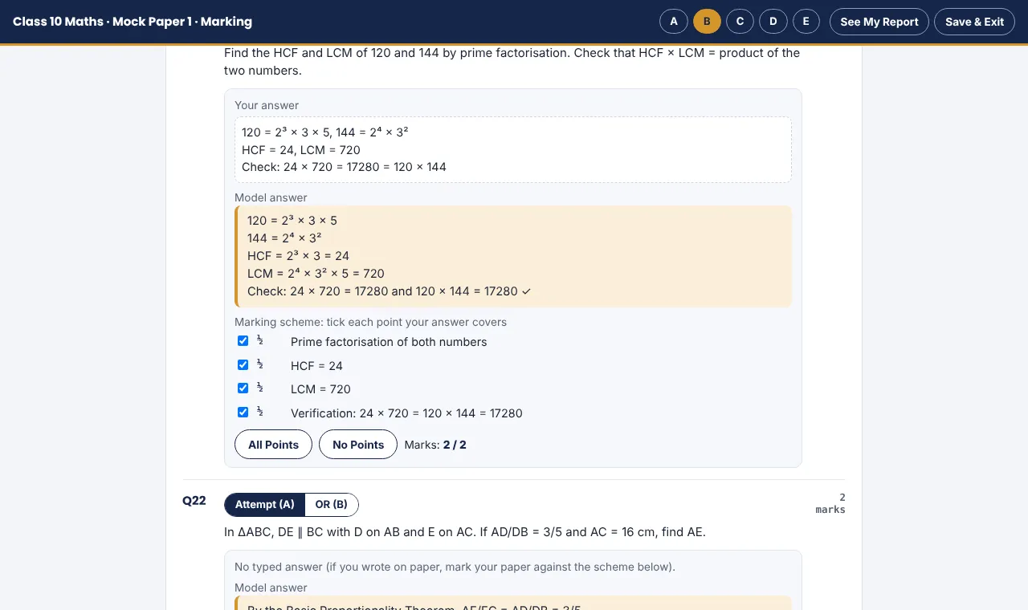
Task: Go to section C
Action: 740,22
